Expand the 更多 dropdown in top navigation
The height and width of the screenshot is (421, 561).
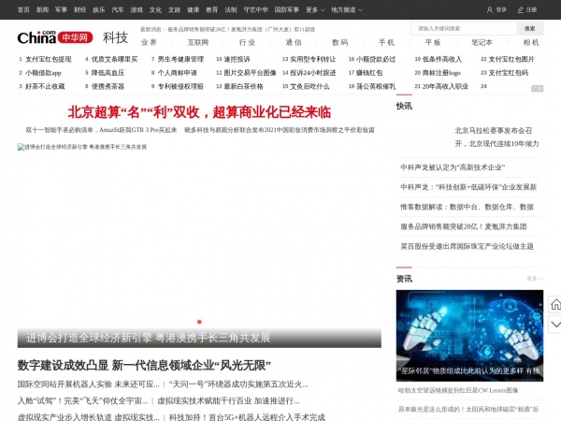point(313,8)
